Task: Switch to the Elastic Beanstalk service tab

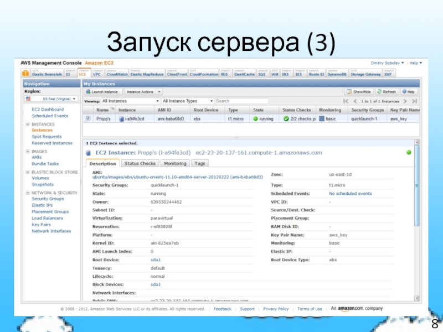Action: coord(47,73)
